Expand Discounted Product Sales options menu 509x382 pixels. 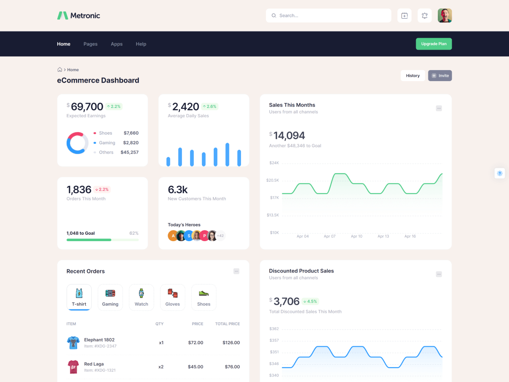coord(439,274)
